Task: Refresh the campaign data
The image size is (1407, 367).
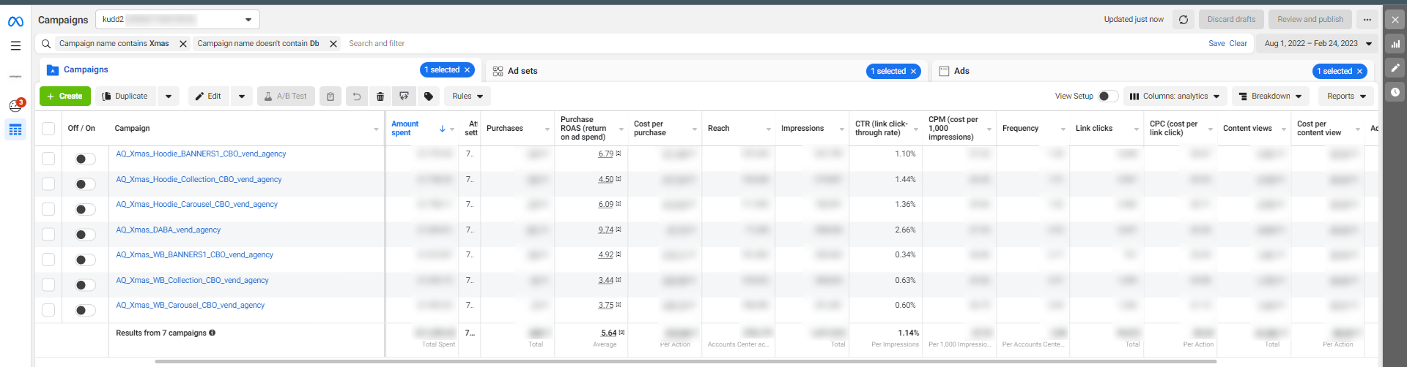Action: (x=1183, y=20)
